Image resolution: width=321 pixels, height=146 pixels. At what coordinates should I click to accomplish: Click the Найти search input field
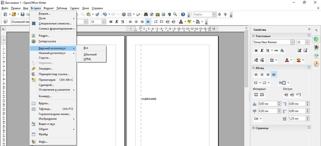[x=203, y=14]
